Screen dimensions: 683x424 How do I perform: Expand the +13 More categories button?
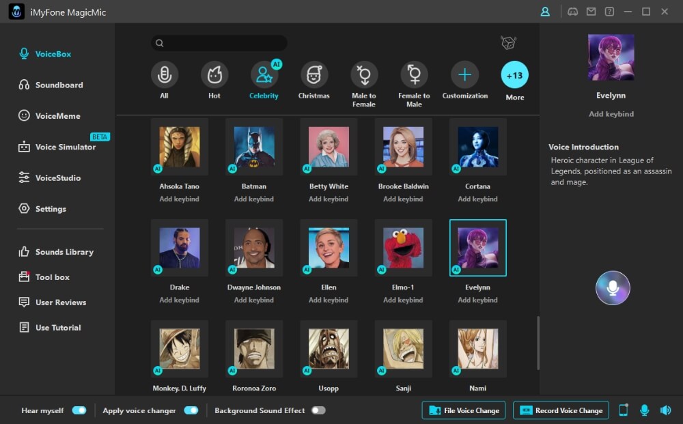[x=515, y=75]
